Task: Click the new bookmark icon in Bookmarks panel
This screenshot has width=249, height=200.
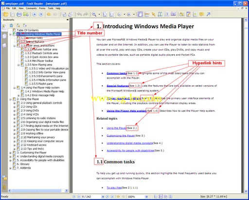Action: tap(18, 25)
